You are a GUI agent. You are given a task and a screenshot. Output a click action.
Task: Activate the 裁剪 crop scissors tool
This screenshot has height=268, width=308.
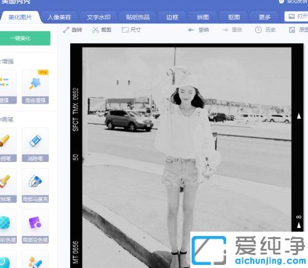coord(102,30)
